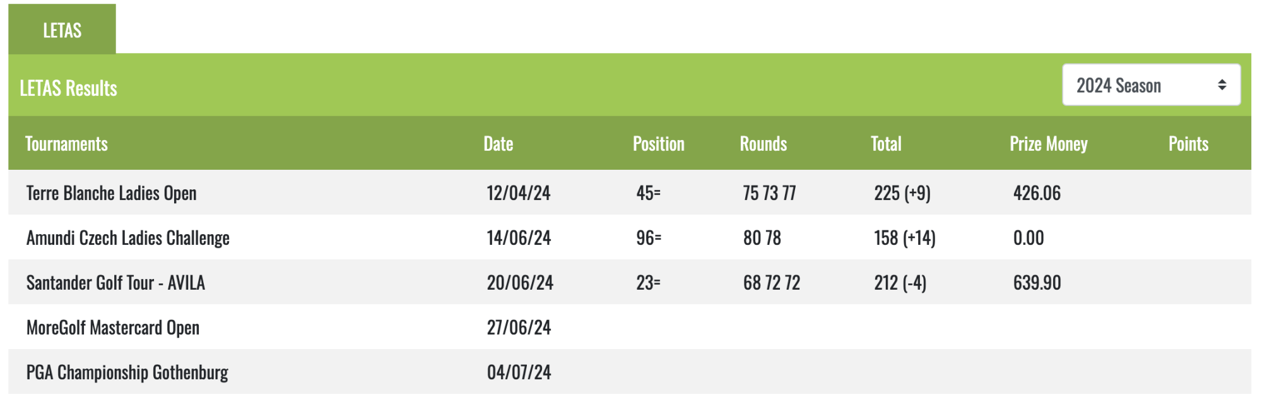Open Terre Blanche Ladies Open tournament

(112, 193)
